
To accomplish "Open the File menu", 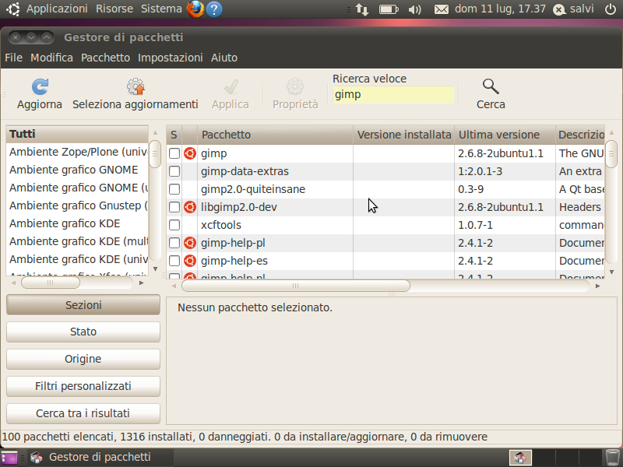I will coord(13,58).
